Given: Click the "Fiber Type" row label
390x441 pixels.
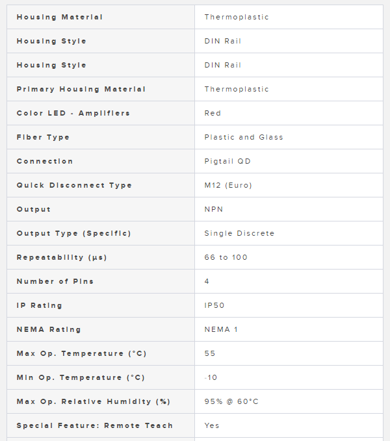Looking at the screenshot, I should pyautogui.click(x=43, y=137).
